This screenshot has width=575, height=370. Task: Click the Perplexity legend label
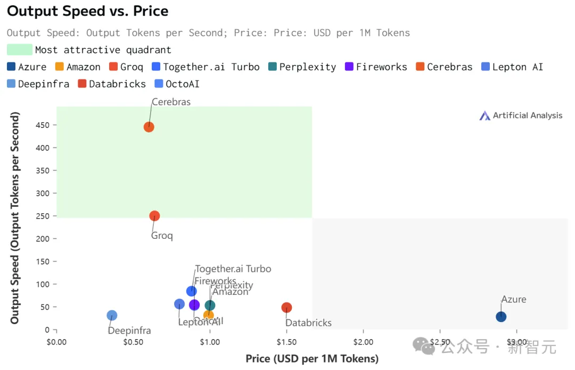[x=308, y=67]
